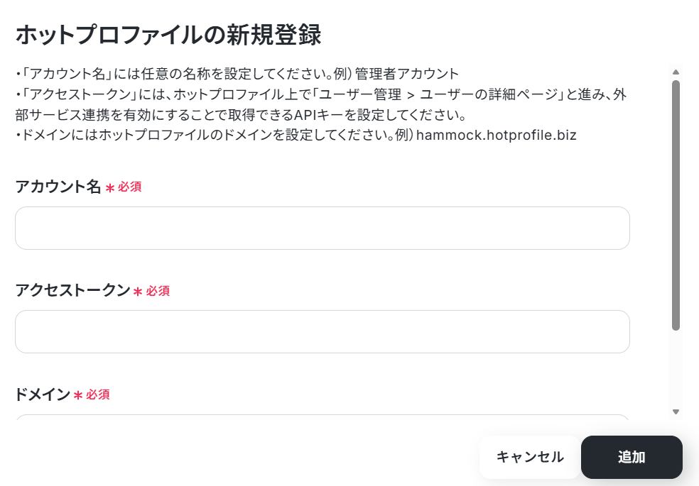Click the 必須 marker beside アクセストークン

click(158, 291)
